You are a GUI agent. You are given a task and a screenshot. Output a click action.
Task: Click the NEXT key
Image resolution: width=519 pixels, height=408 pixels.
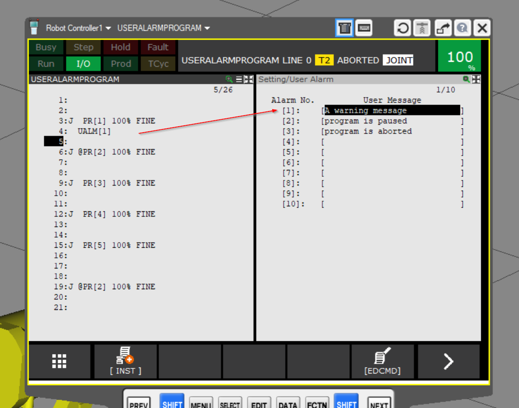point(379,402)
